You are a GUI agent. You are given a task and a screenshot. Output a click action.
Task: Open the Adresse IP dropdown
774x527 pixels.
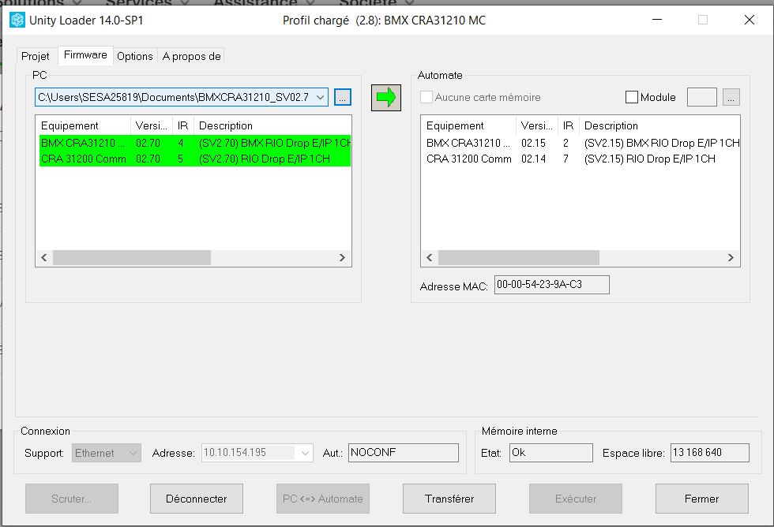(x=306, y=453)
